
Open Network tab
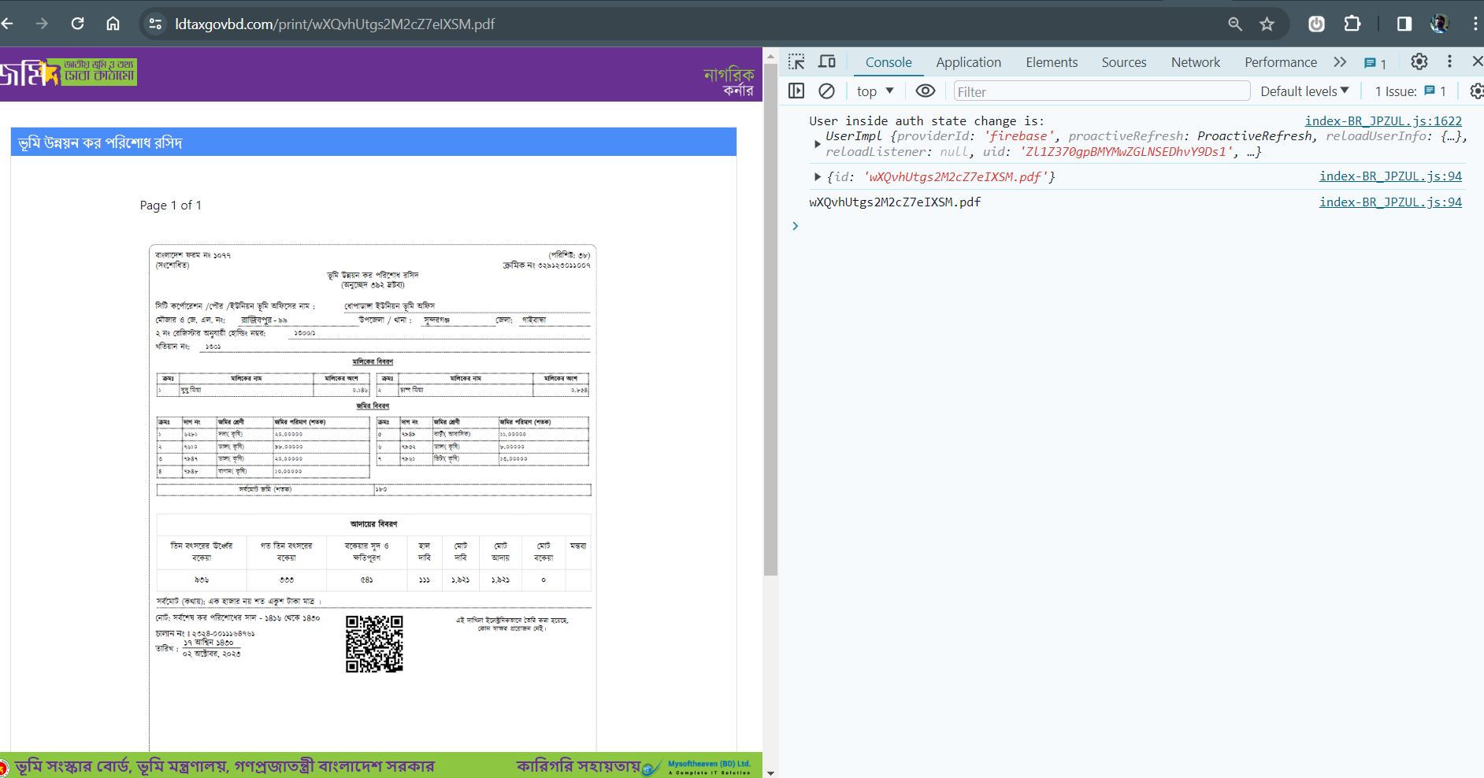click(1195, 62)
